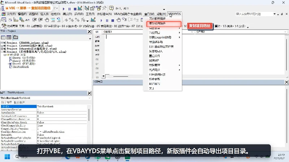This screenshot has height=162, width=289.
Task: Switch to the alphabetic (按字母序) properties tab
Action: point(7,102)
